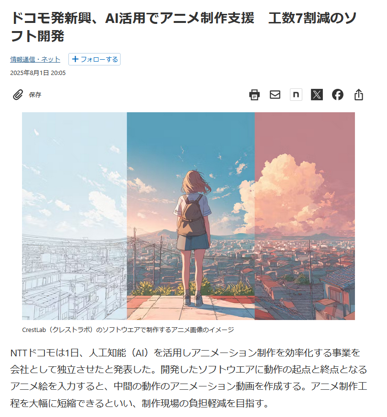Open the anime girl article image
This screenshot has height=417, width=387.
coord(188,216)
